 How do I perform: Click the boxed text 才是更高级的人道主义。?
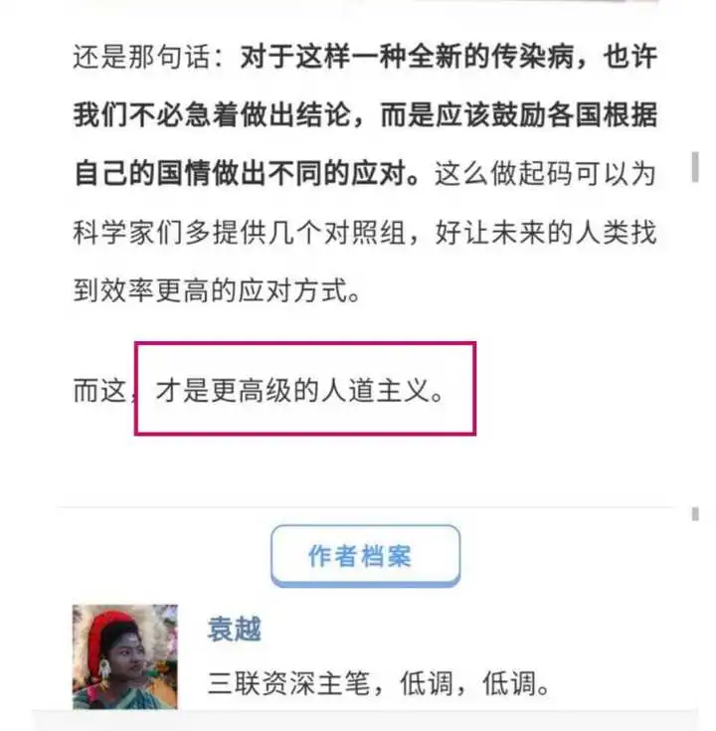click(299, 390)
